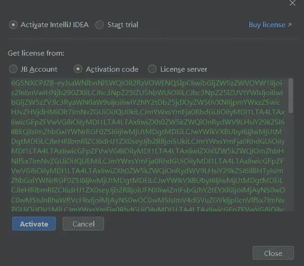This screenshot has height=266, width=304.
Task: Close the dialog with the X icon
Action: click(293, 3)
